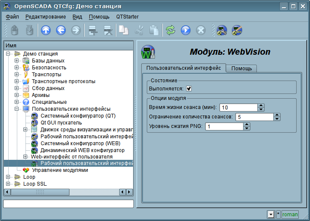
Task: Switch to the Помощь tab
Action: coord(242,68)
